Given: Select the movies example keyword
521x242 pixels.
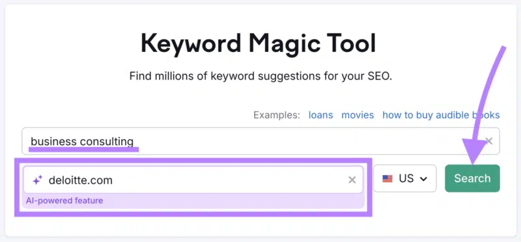Looking at the screenshot, I should pyautogui.click(x=358, y=115).
